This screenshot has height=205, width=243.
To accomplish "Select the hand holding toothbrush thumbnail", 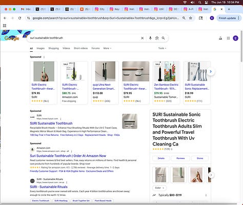I will 196,175.
